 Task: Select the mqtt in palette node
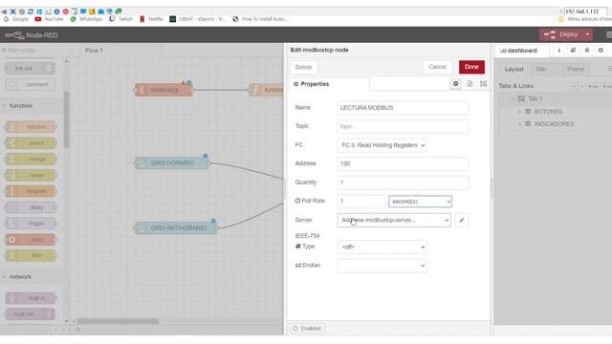coord(31,298)
